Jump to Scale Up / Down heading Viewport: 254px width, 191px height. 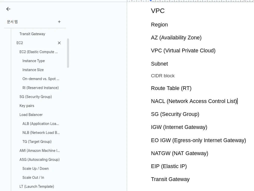click(35, 169)
